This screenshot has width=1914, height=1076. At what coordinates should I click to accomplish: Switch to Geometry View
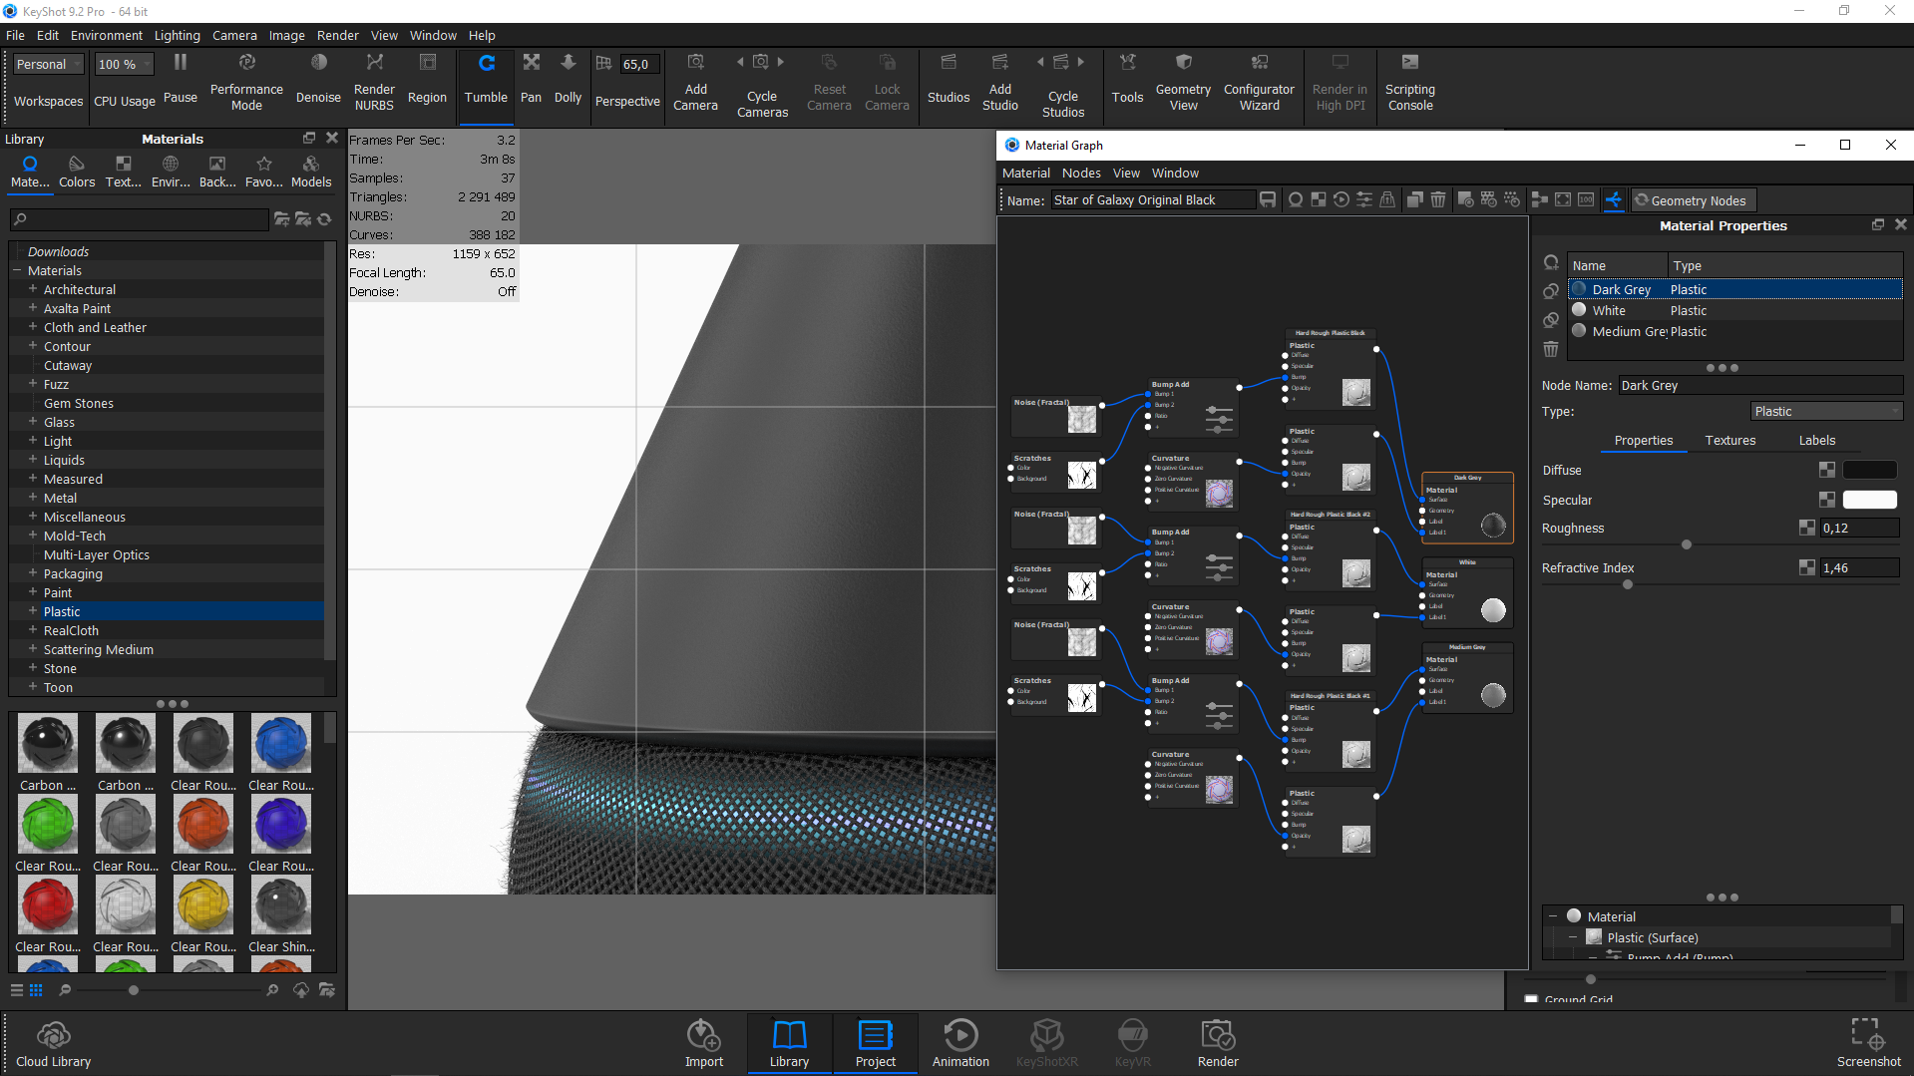pyautogui.click(x=1183, y=85)
